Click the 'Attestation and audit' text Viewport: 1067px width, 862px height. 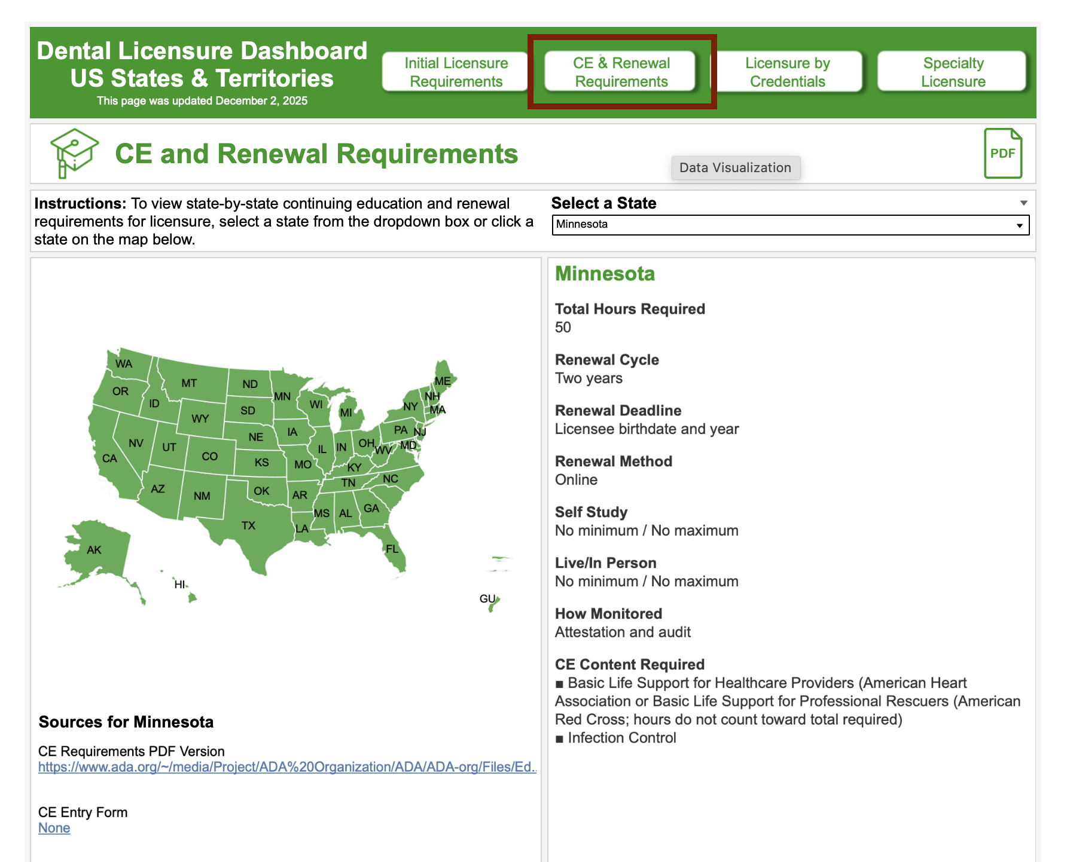[623, 632]
